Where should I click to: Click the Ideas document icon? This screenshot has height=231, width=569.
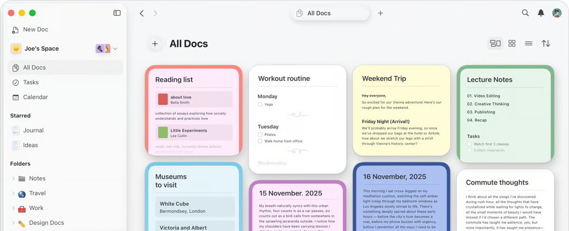point(16,145)
